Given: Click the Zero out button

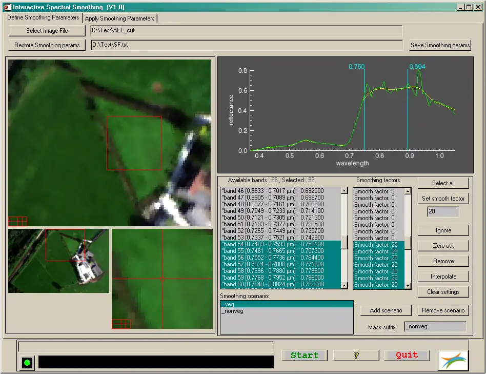Looking at the screenshot, I should tap(443, 246).
